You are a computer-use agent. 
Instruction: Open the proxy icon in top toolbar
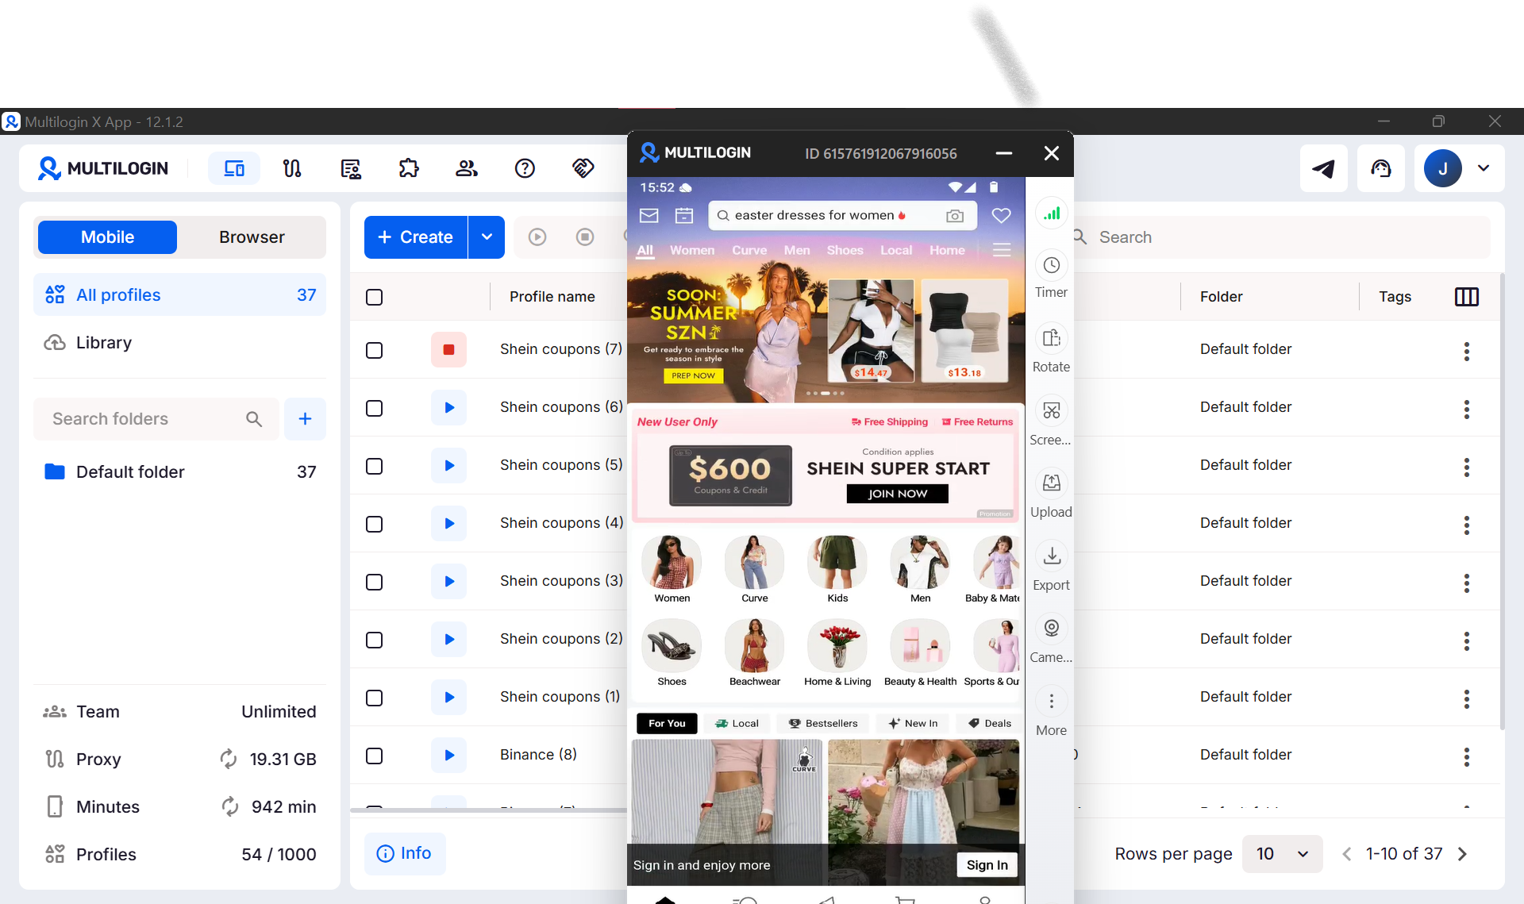(x=292, y=168)
